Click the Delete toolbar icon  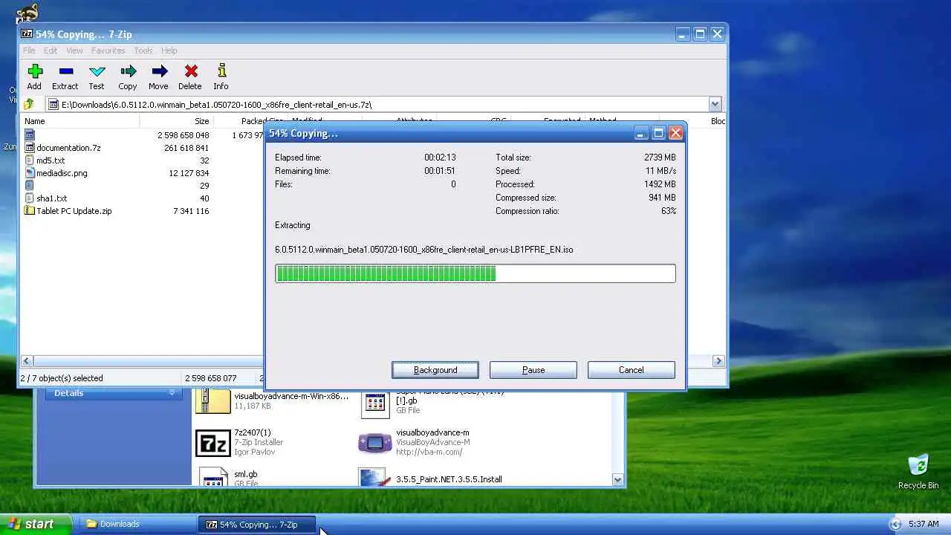[x=190, y=71]
